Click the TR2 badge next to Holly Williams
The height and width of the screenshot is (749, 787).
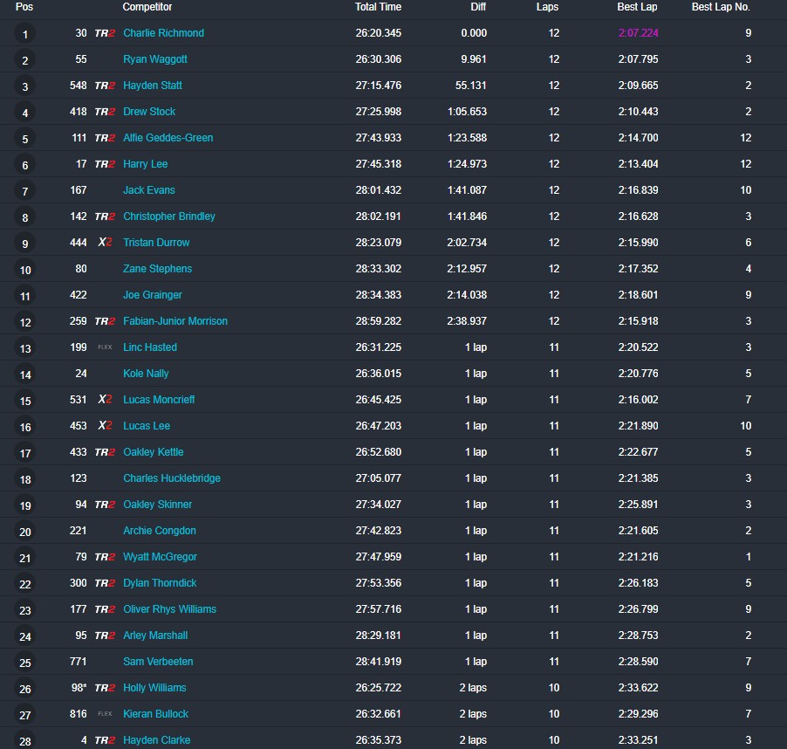click(105, 688)
